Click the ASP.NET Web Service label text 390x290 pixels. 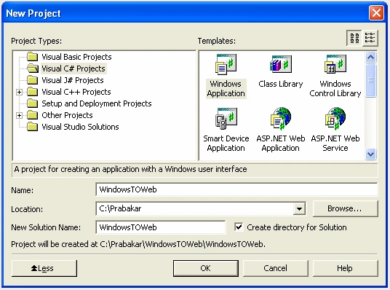(335, 144)
